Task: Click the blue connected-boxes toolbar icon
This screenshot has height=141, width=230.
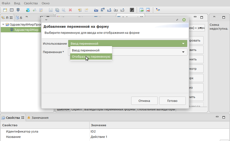Action: pos(103,10)
